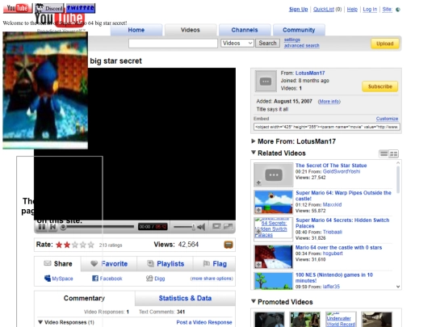Click Post a Video Response link

pyautogui.click(x=204, y=322)
